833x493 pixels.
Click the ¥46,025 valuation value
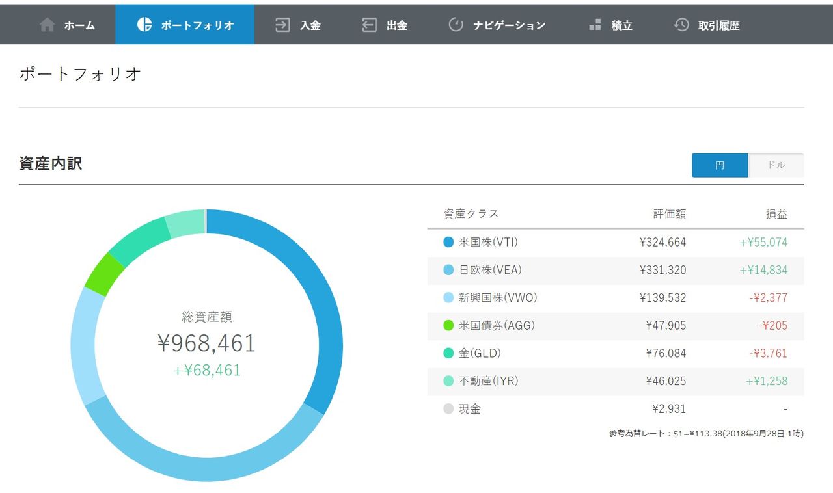[x=666, y=381]
